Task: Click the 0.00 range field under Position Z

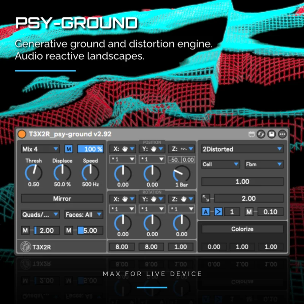Action: (188, 160)
